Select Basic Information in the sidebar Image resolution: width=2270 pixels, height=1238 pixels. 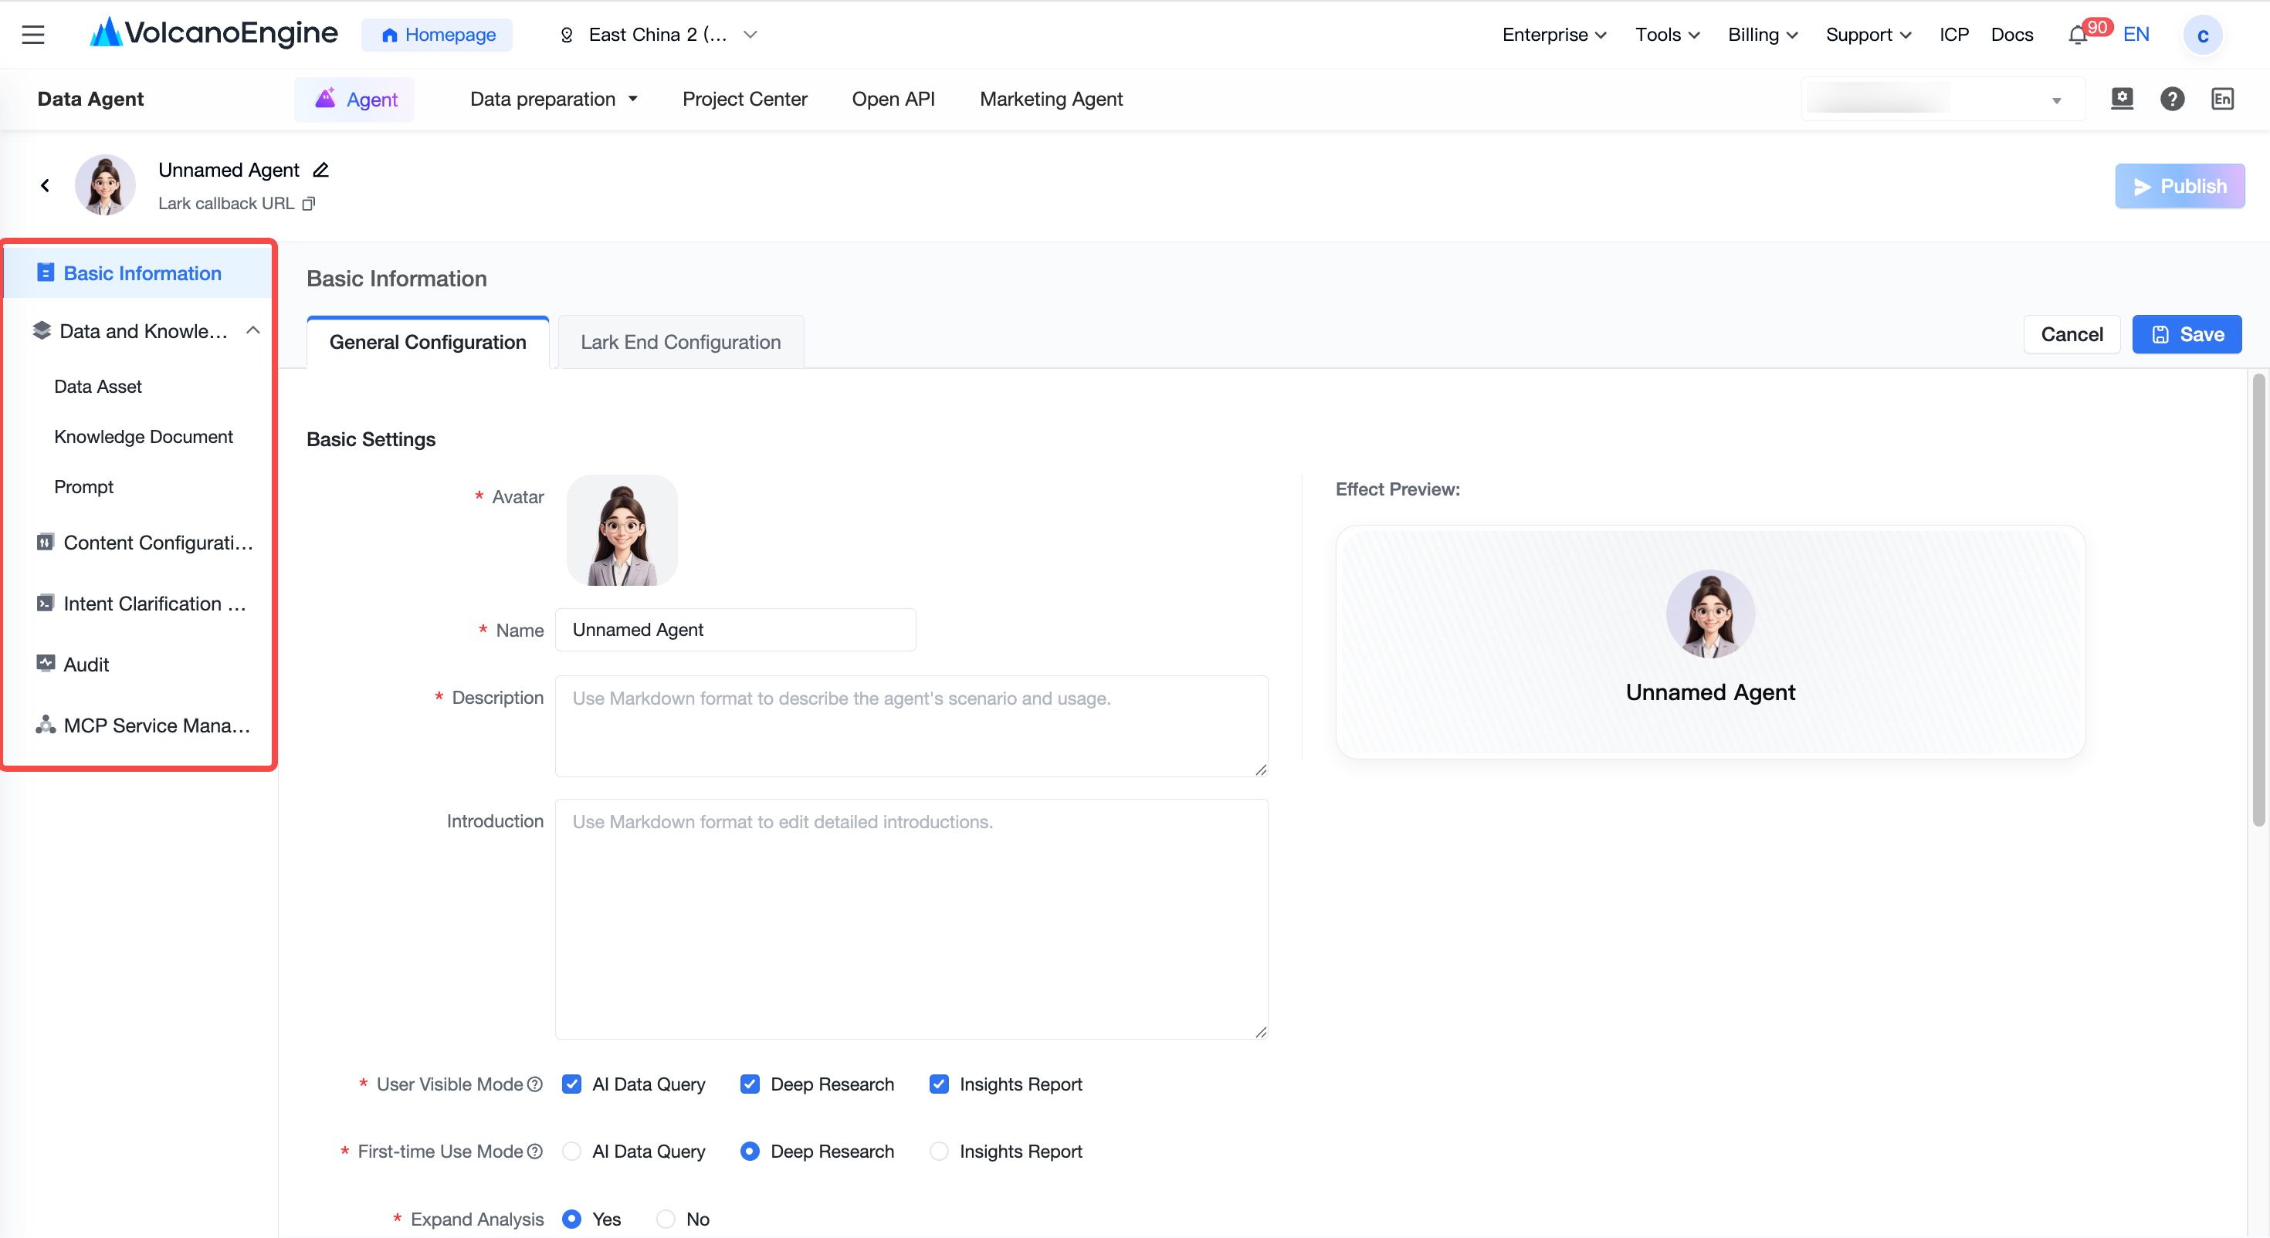139,273
